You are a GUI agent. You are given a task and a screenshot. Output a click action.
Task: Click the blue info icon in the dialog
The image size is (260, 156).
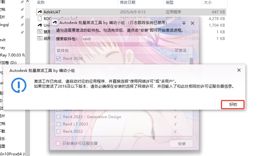[19, 85]
